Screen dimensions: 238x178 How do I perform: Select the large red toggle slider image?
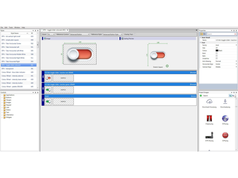[80, 54]
